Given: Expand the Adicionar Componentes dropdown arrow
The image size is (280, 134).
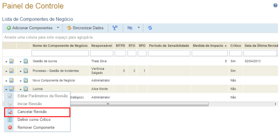Looking at the screenshot, I should (x=58, y=28).
